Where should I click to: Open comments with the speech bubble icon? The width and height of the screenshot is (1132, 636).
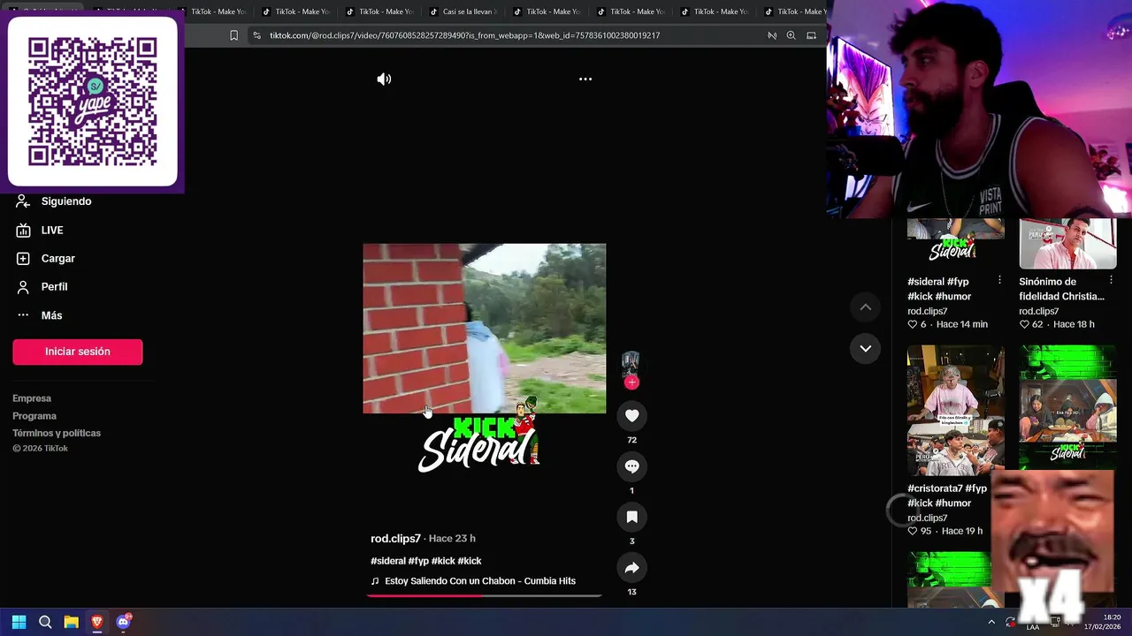[x=631, y=466]
